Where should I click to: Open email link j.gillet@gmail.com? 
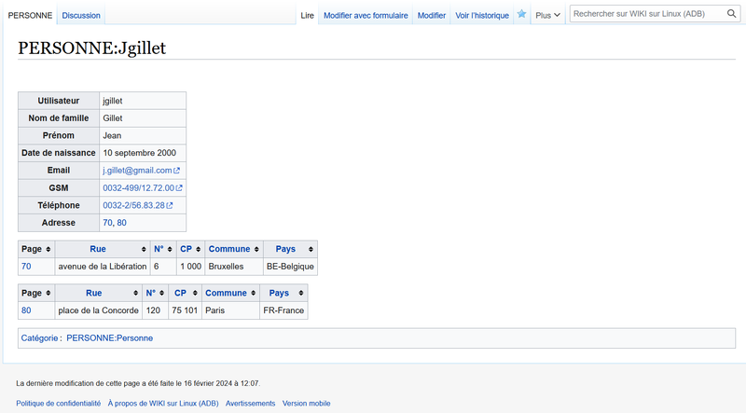coord(141,171)
